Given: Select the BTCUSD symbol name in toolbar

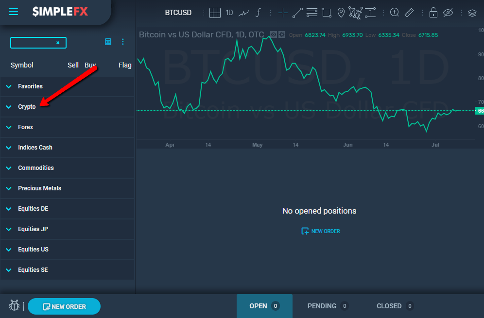Looking at the screenshot, I should (178, 13).
